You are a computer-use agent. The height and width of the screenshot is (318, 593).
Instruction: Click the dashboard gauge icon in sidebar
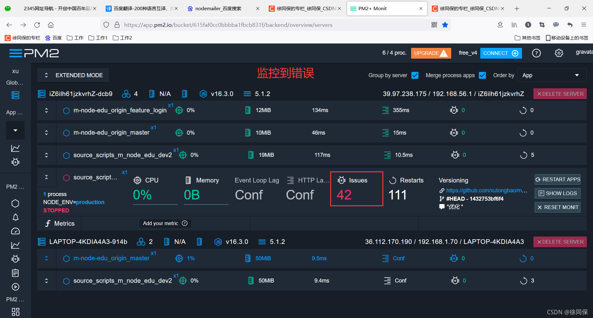pos(15,231)
